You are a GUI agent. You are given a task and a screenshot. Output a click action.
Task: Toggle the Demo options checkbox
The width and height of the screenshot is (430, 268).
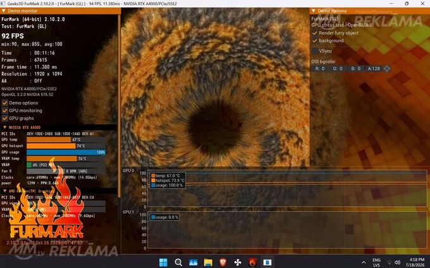(x=4, y=103)
